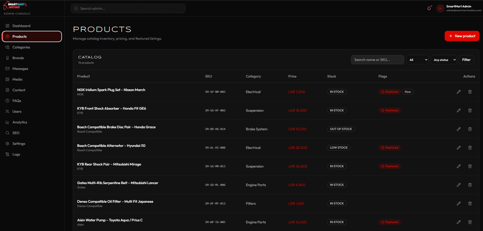Click the SmartMart Admin account name

(459, 6)
